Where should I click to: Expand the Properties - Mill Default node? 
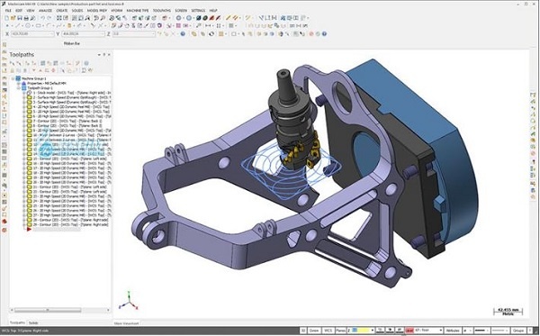point(19,84)
